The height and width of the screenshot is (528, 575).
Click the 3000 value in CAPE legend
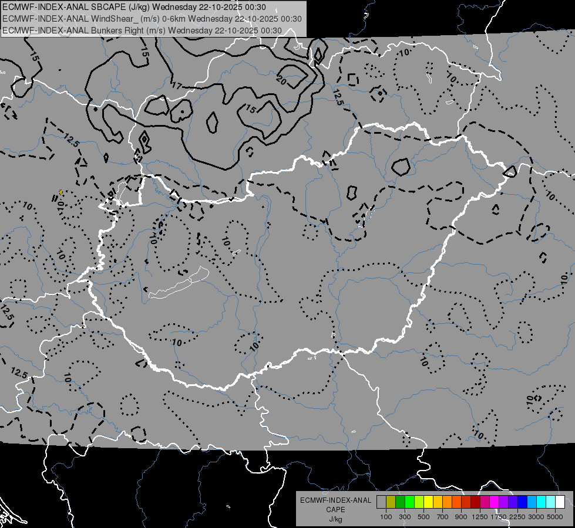[x=536, y=517]
